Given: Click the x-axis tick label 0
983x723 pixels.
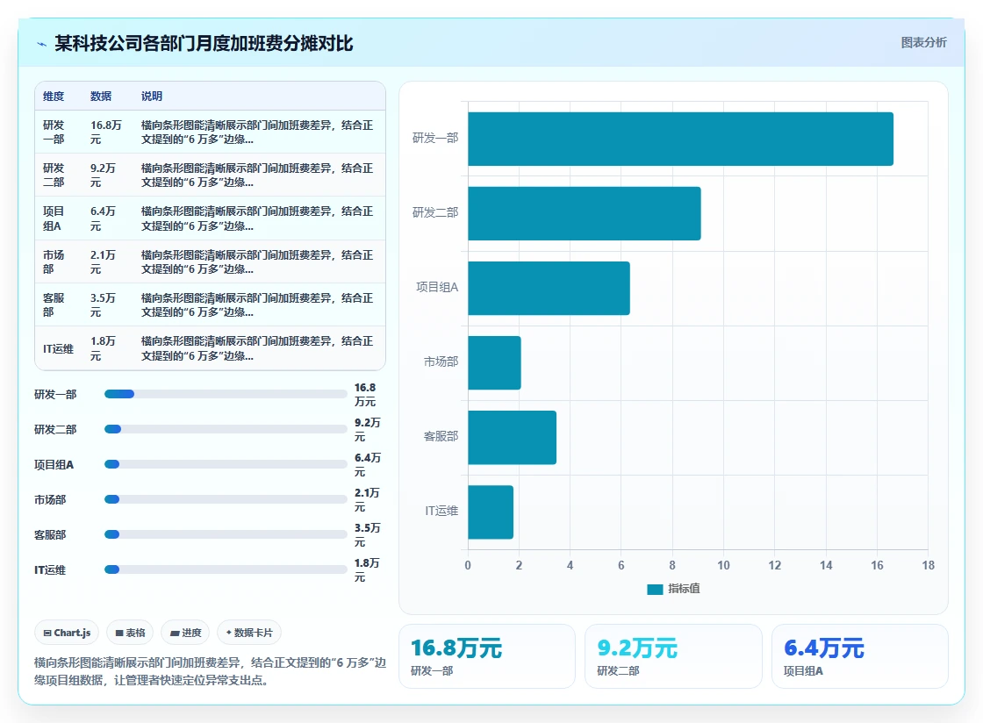Looking at the screenshot, I should (x=468, y=565).
